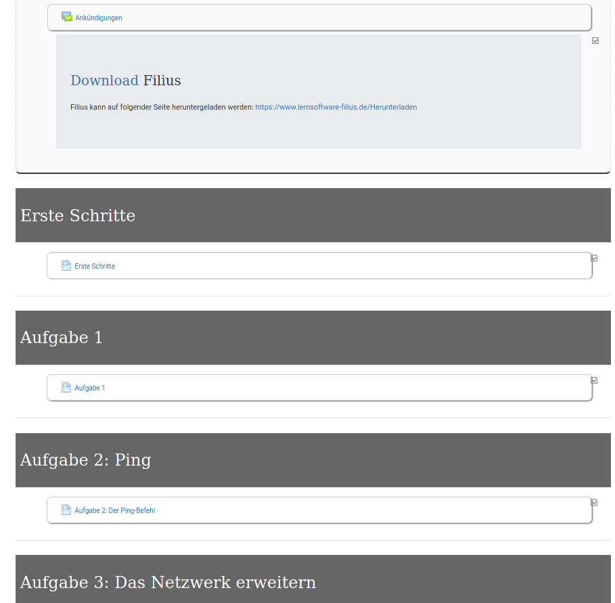Follow the lernsoftware-filius.de Herunterladen URL
Image resolution: width=615 pixels, height=603 pixels.
[x=336, y=107]
